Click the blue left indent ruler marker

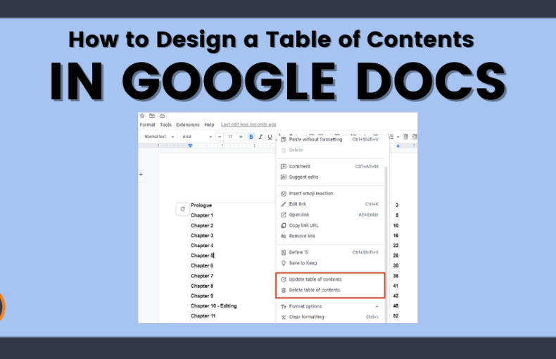[190, 145]
